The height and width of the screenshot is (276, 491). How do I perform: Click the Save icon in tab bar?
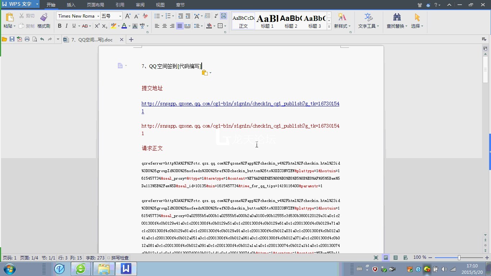[12, 39]
